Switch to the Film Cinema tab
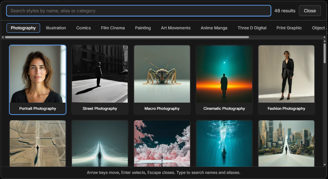Image resolution: width=328 pixels, height=179 pixels. 113,28
